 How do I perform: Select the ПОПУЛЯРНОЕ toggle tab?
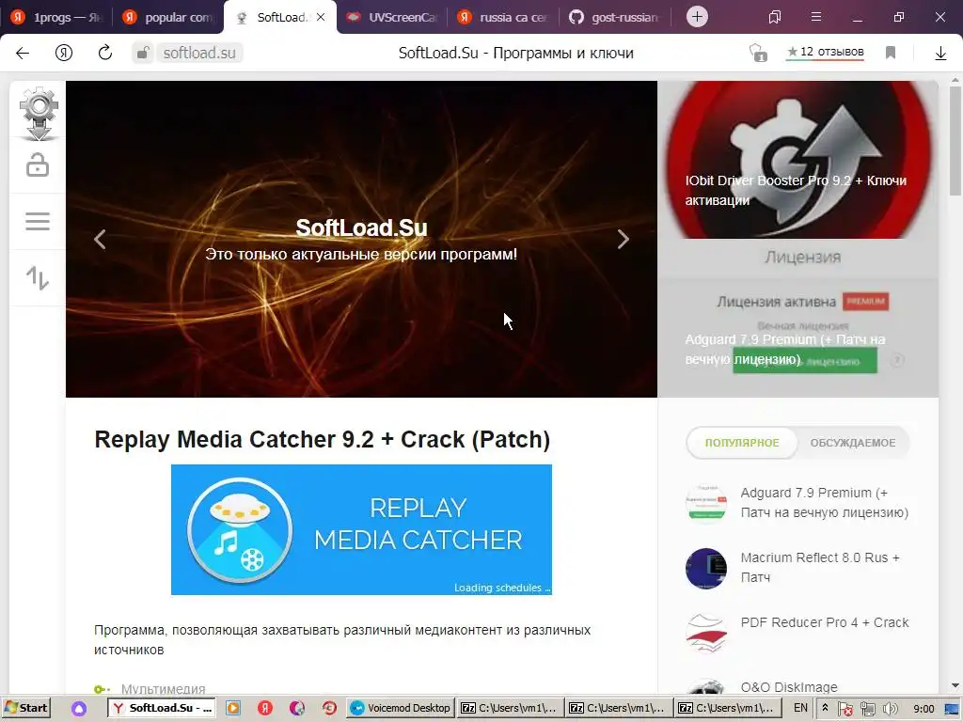click(x=742, y=443)
